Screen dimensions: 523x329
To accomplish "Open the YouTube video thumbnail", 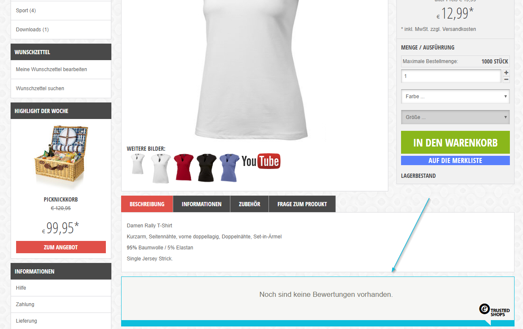I will (x=261, y=161).
